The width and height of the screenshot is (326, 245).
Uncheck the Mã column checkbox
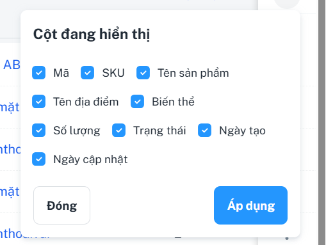[x=38, y=73]
